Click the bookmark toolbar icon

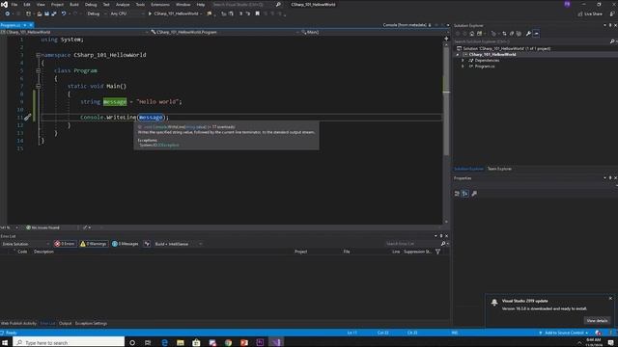point(258,13)
